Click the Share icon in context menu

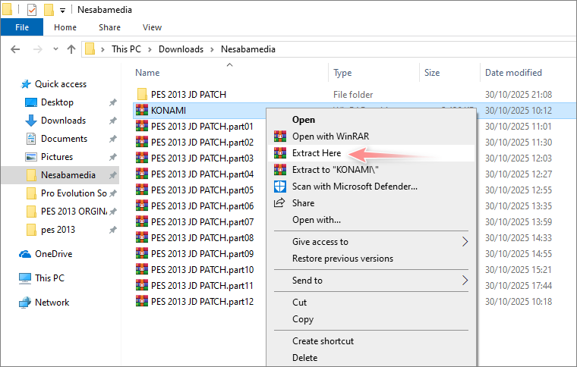coord(280,203)
